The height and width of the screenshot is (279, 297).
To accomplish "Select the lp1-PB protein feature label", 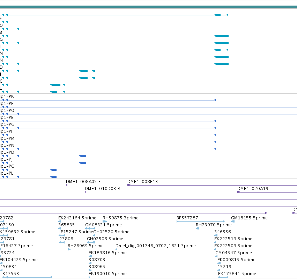I will pyautogui.click(x=7, y=118).
